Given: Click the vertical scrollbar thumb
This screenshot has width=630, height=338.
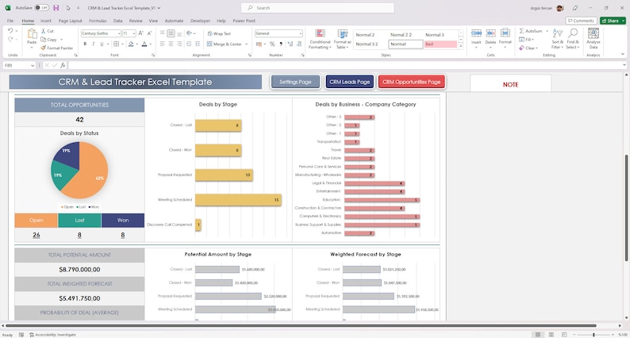Looking at the screenshot, I should tap(626, 208).
